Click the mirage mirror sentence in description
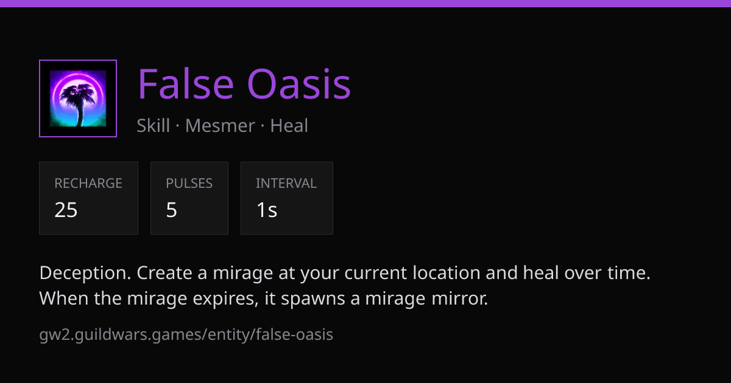731x383 pixels. [x=264, y=298]
